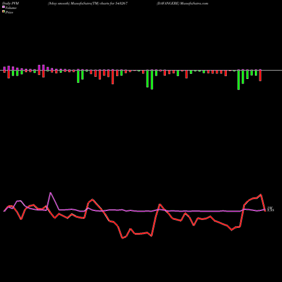Select the 'Daily PVM' title text
Viewport: 282px width, 282px height.
coord(11,3)
